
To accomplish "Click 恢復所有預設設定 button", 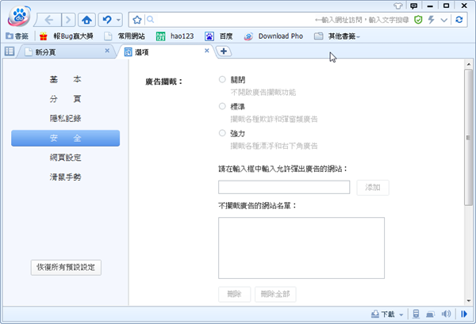I will pyautogui.click(x=66, y=267).
